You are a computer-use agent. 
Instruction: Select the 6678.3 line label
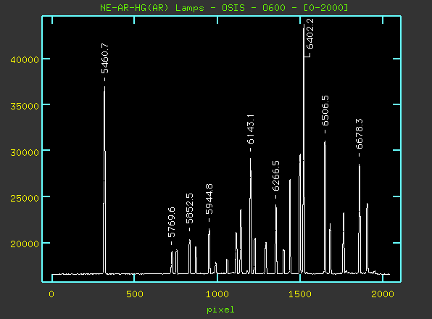pyautogui.click(x=360, y=134)
